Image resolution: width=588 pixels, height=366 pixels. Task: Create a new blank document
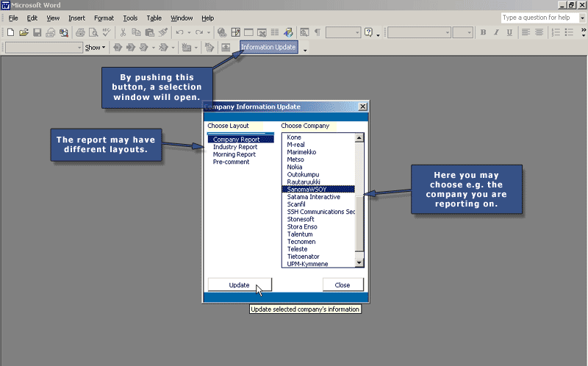pyautogui.click(x=10, y=32)
